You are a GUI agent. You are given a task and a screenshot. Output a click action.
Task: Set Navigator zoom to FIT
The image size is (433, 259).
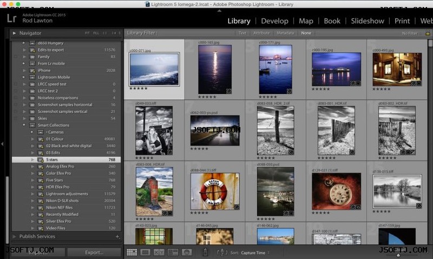coord(87,33)
